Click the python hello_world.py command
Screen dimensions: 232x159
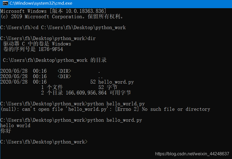[x=116, y=104]
